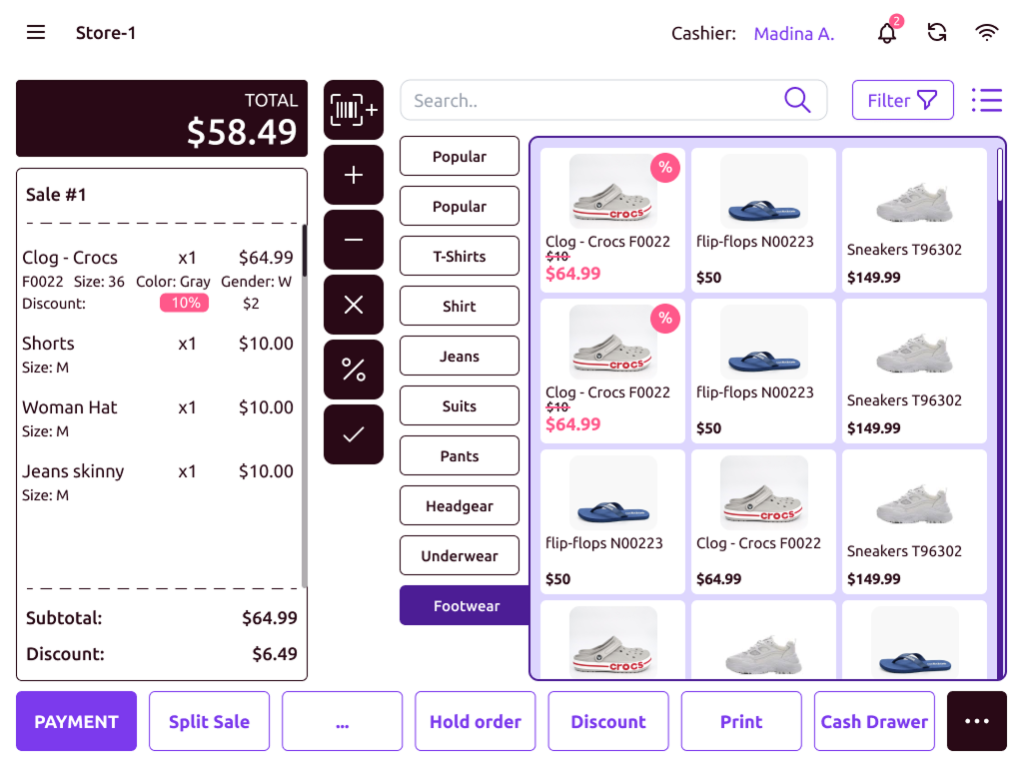Open the Filter options
Screen dimensions: 1023x767
click(x=902, y=100)
